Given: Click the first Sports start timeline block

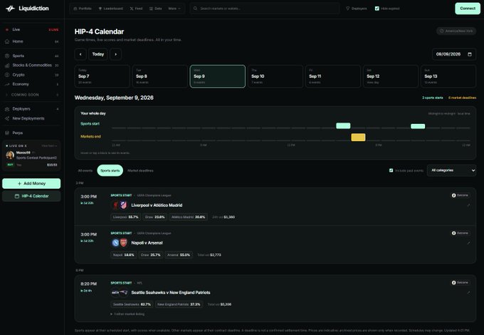Looking at the screenshot, I should click(x=343, y=125).
